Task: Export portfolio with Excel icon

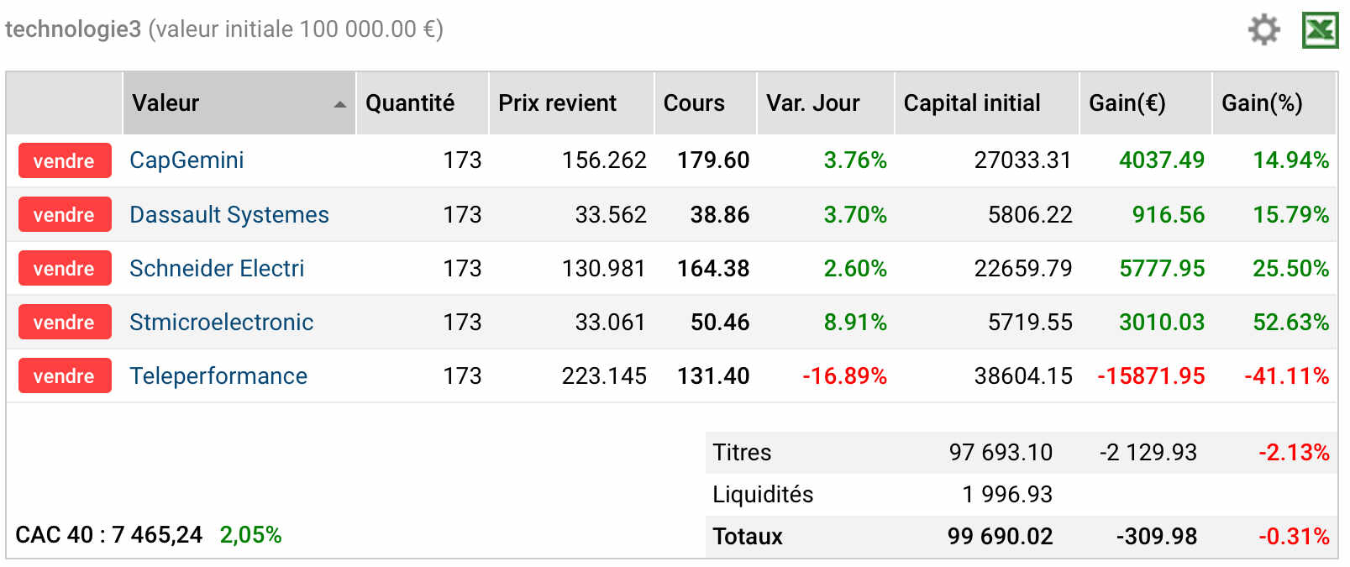Action: [x=1320, y=30]
